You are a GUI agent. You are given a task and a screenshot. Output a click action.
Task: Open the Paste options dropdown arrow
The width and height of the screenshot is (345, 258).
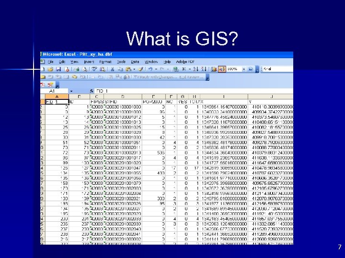pos(134,69)
